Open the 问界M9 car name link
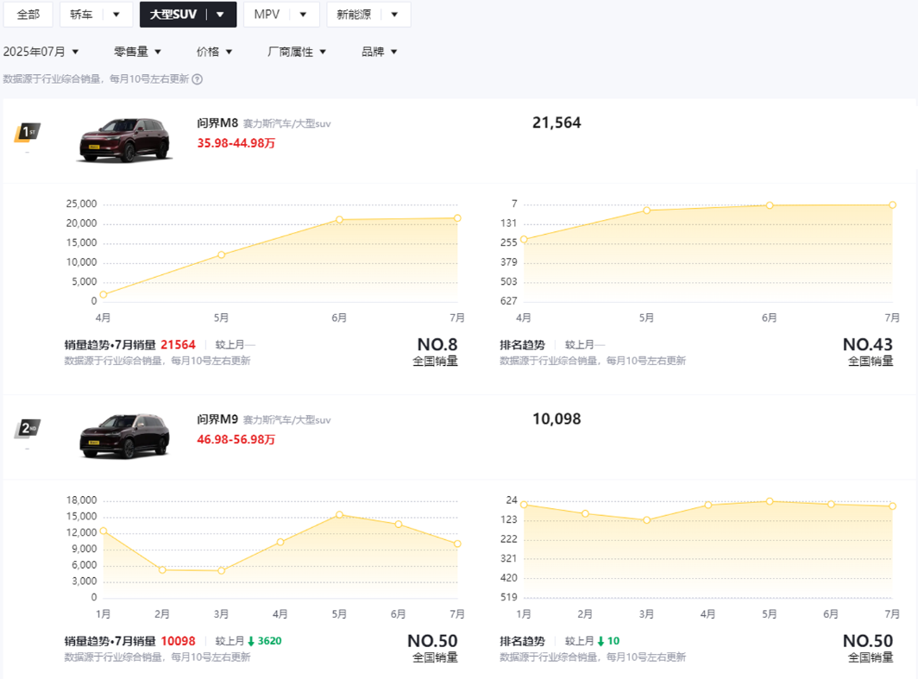Image resolution: width=918 pixels, height=679 pixels. click(x=217, y=419)
